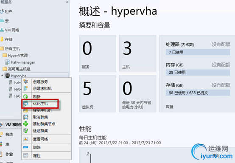Viewport: 235px width, 163px height.
Task: Select the 云 tree item
Action: [7, 21]
